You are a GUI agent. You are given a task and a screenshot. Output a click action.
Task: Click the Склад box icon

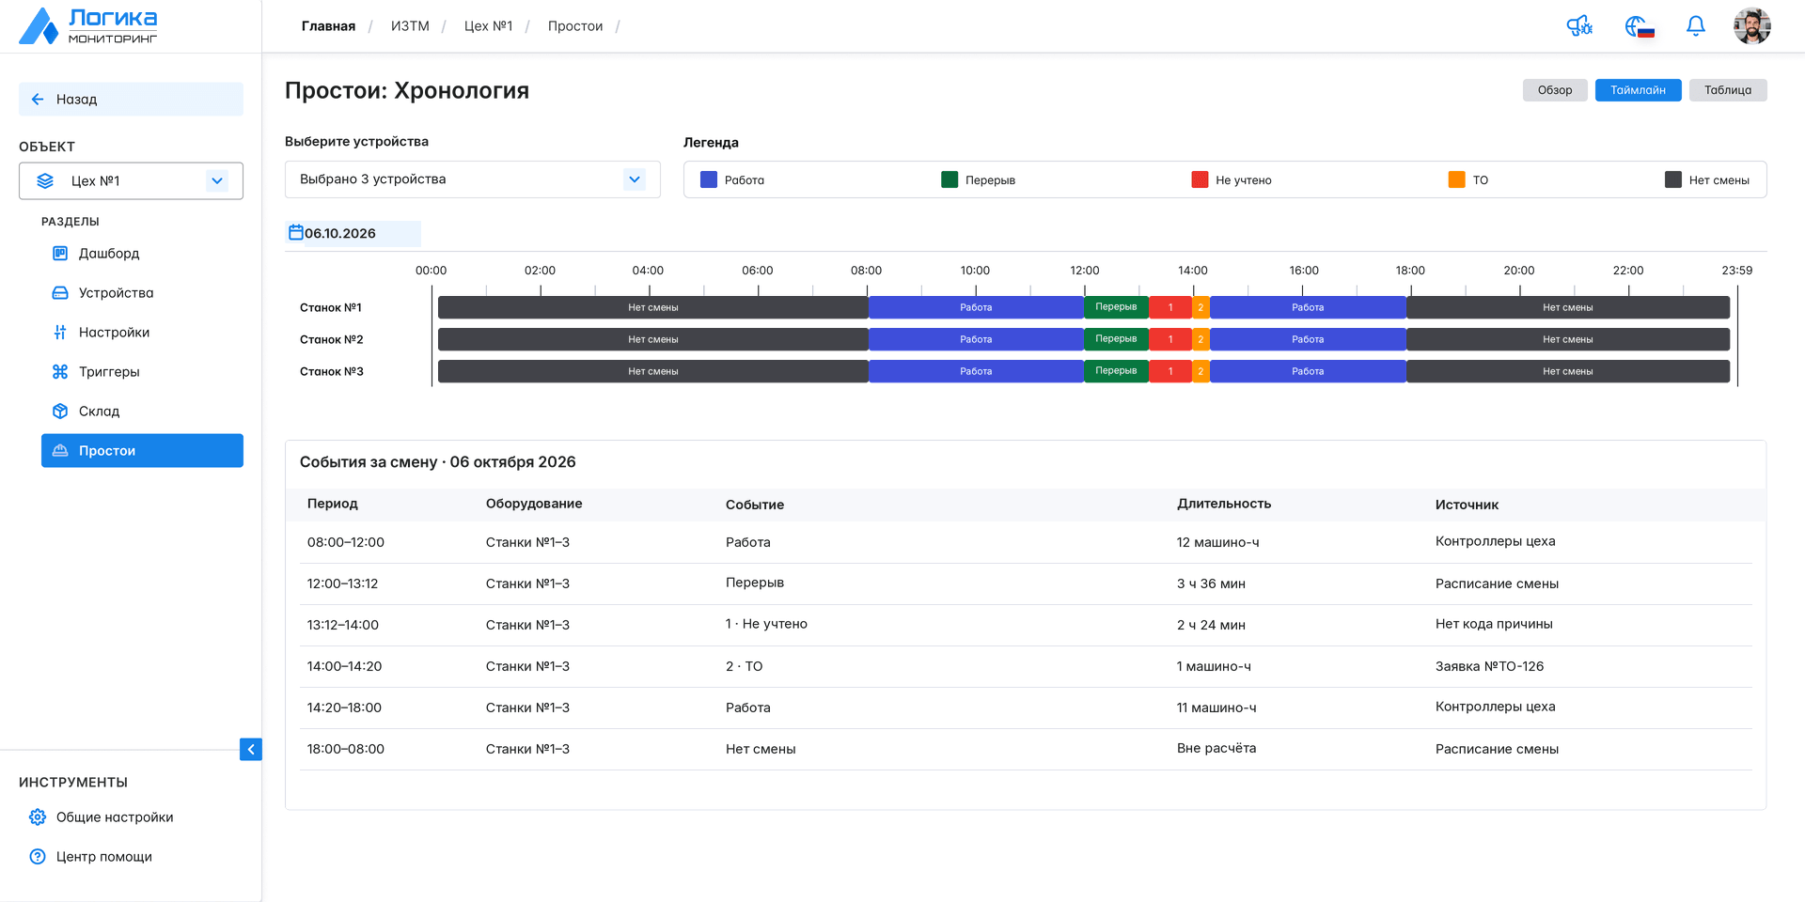tap(60, 412)
